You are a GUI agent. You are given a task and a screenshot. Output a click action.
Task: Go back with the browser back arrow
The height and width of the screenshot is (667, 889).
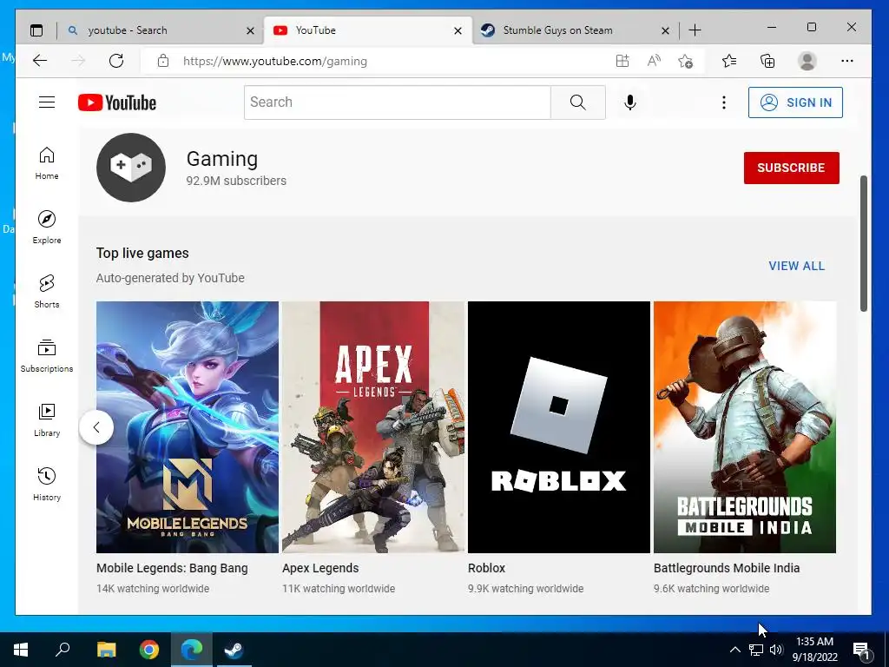coord(40,61)
